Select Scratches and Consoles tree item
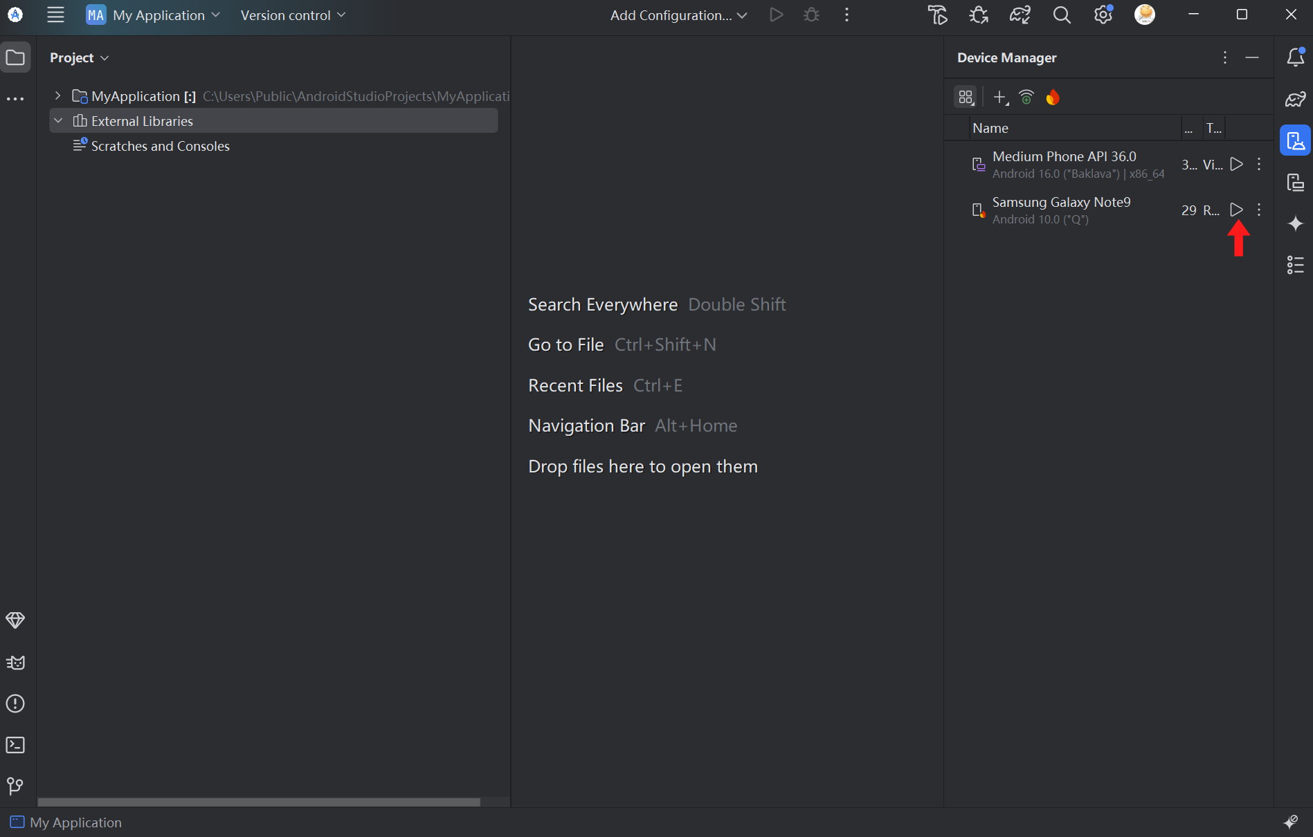 pos(160,146)
